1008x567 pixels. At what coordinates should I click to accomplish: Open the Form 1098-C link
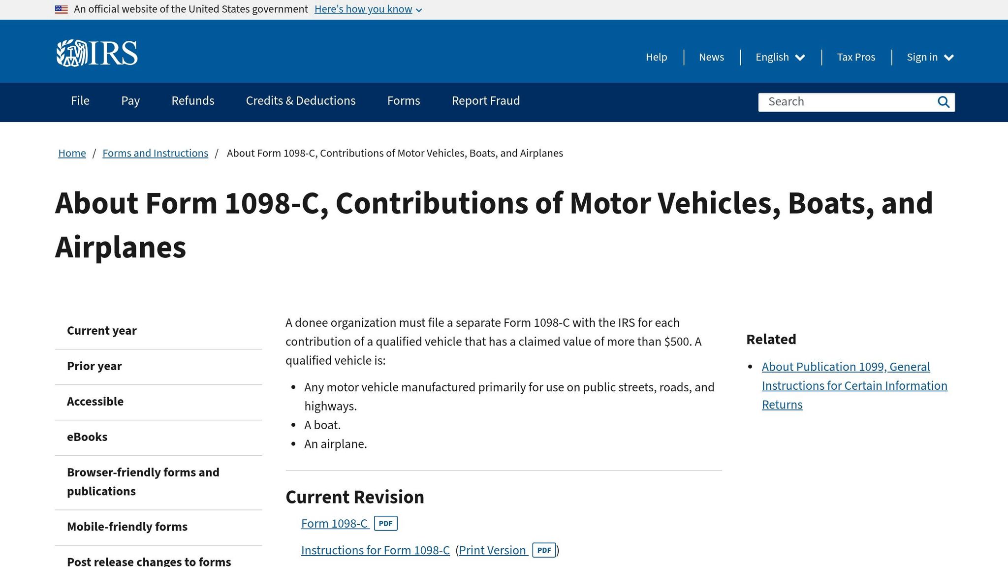335,523
